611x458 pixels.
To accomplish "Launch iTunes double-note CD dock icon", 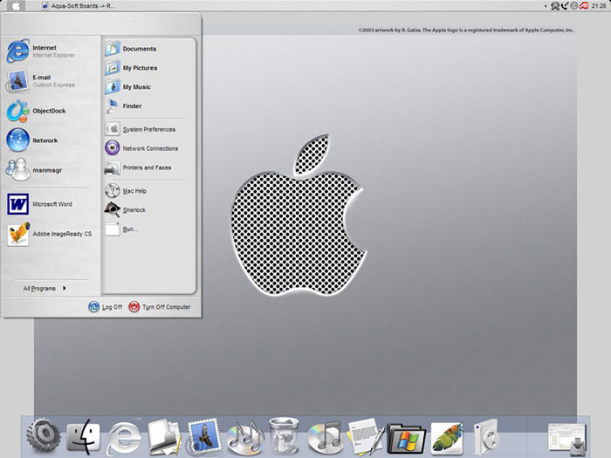I will (244, 437).
